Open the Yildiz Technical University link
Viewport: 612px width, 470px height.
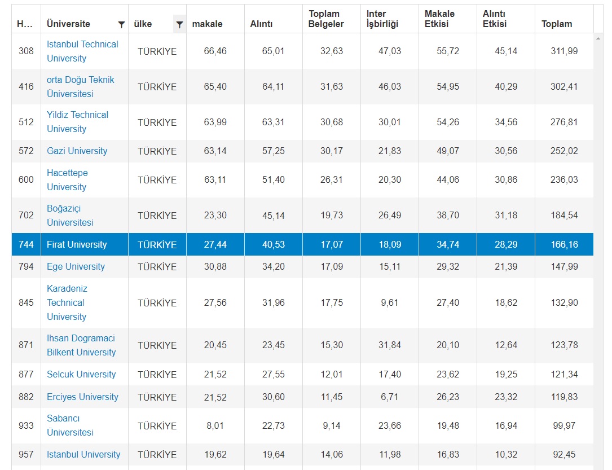[x=77, y=122]
